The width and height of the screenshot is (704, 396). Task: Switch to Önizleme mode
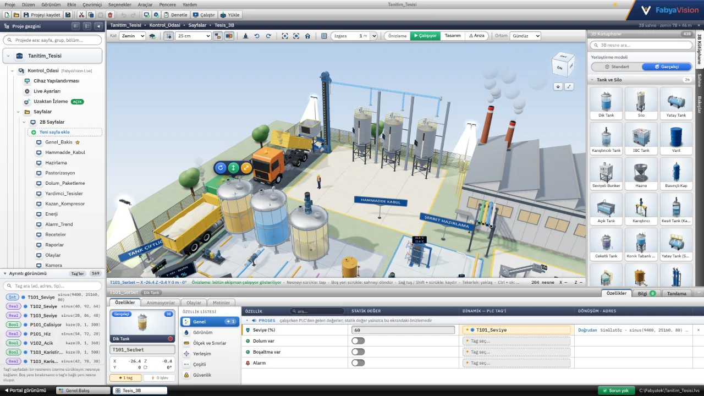[x=397, y=36]
